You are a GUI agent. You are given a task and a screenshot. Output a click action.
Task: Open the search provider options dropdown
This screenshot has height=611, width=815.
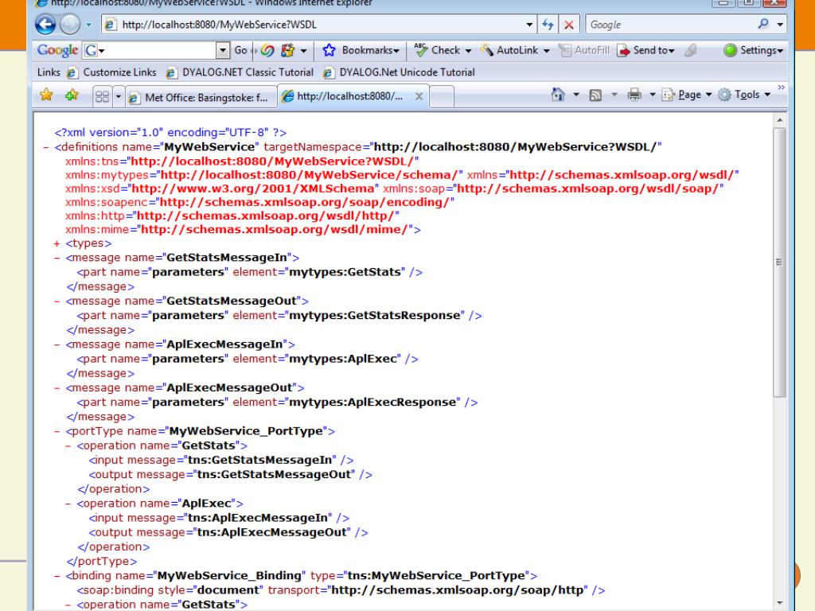coord(780,25)
